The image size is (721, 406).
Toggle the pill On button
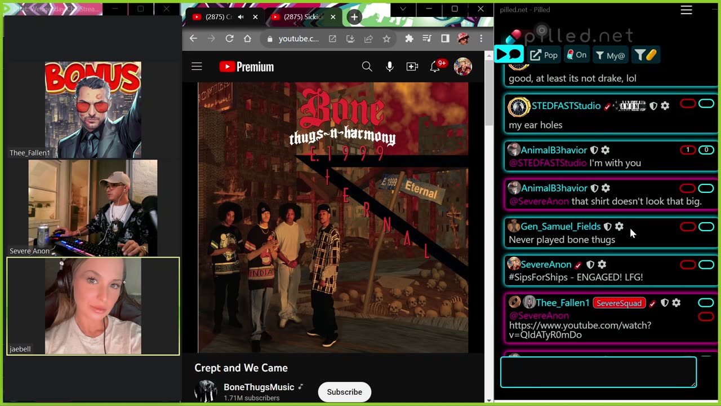[577, 55]
